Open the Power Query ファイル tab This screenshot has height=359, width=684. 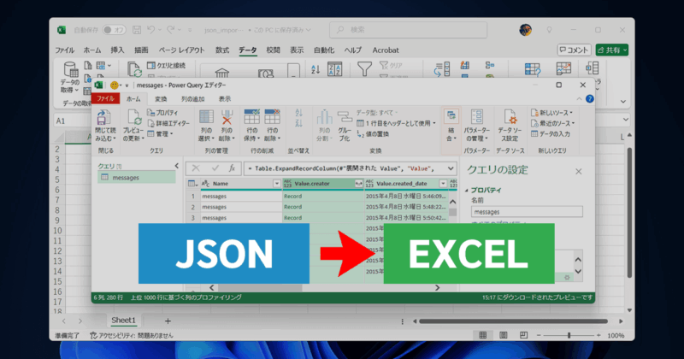point(105,99)
